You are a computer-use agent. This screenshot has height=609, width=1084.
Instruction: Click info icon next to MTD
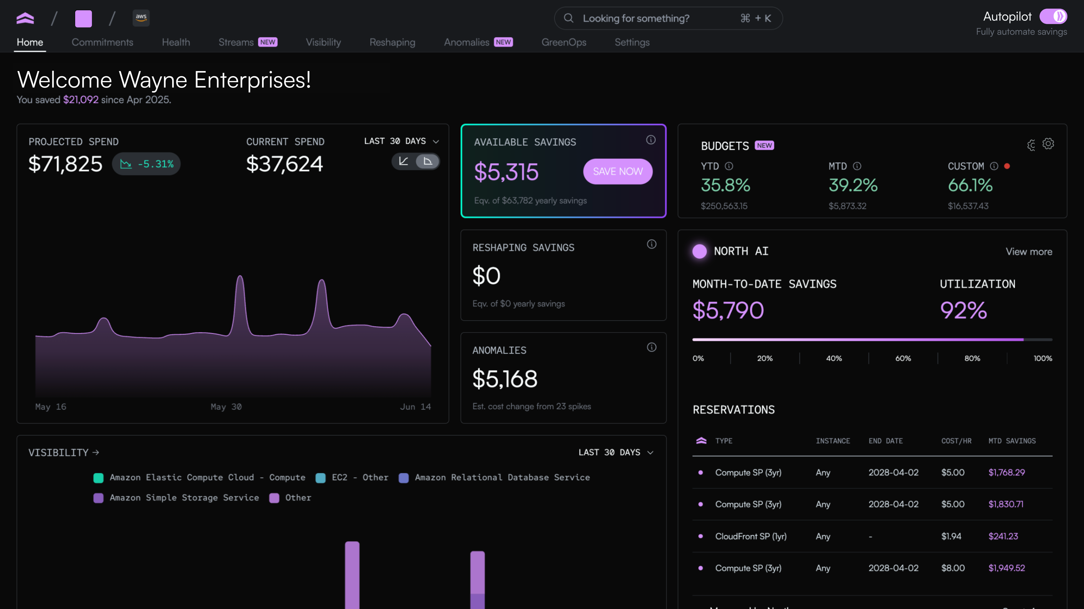(857, 166)
